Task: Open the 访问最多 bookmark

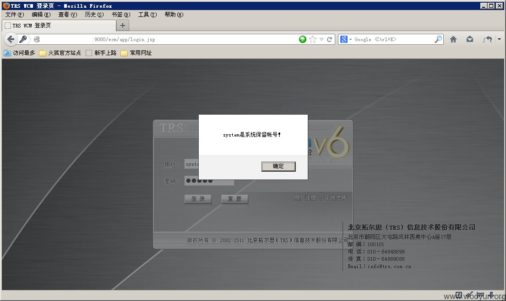Action: pos(19,53)
